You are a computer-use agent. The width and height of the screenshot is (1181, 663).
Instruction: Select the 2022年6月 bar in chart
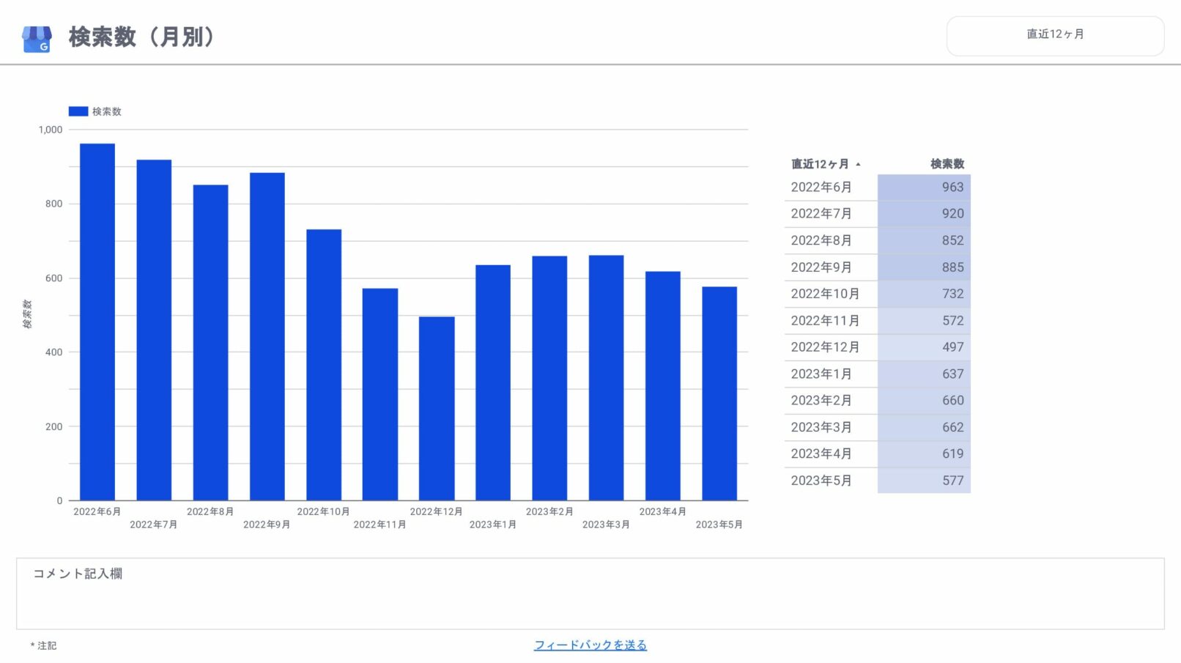coord(97,322)
